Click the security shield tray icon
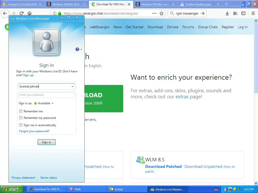The image size is (258, 193). pos(235,189)
